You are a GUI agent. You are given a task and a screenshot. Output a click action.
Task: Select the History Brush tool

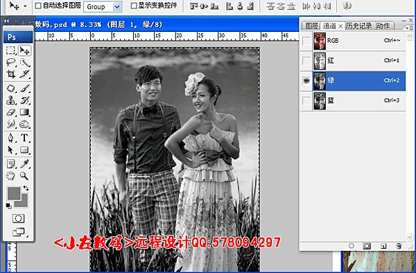point(24,100)
